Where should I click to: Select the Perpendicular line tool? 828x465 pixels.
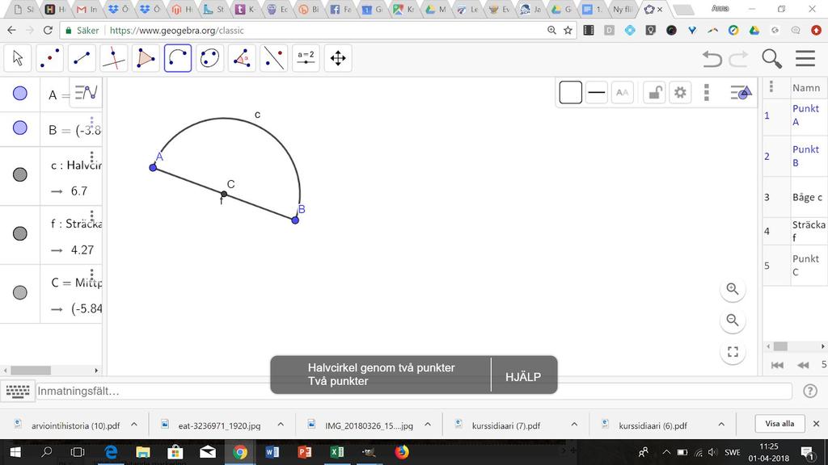pyautogui.click(x=113, y=58)
